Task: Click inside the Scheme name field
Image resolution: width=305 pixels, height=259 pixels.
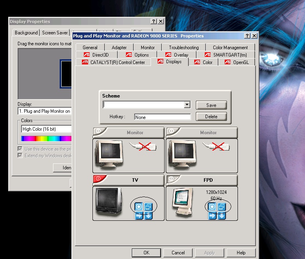Action: click(x=144, y=105)
